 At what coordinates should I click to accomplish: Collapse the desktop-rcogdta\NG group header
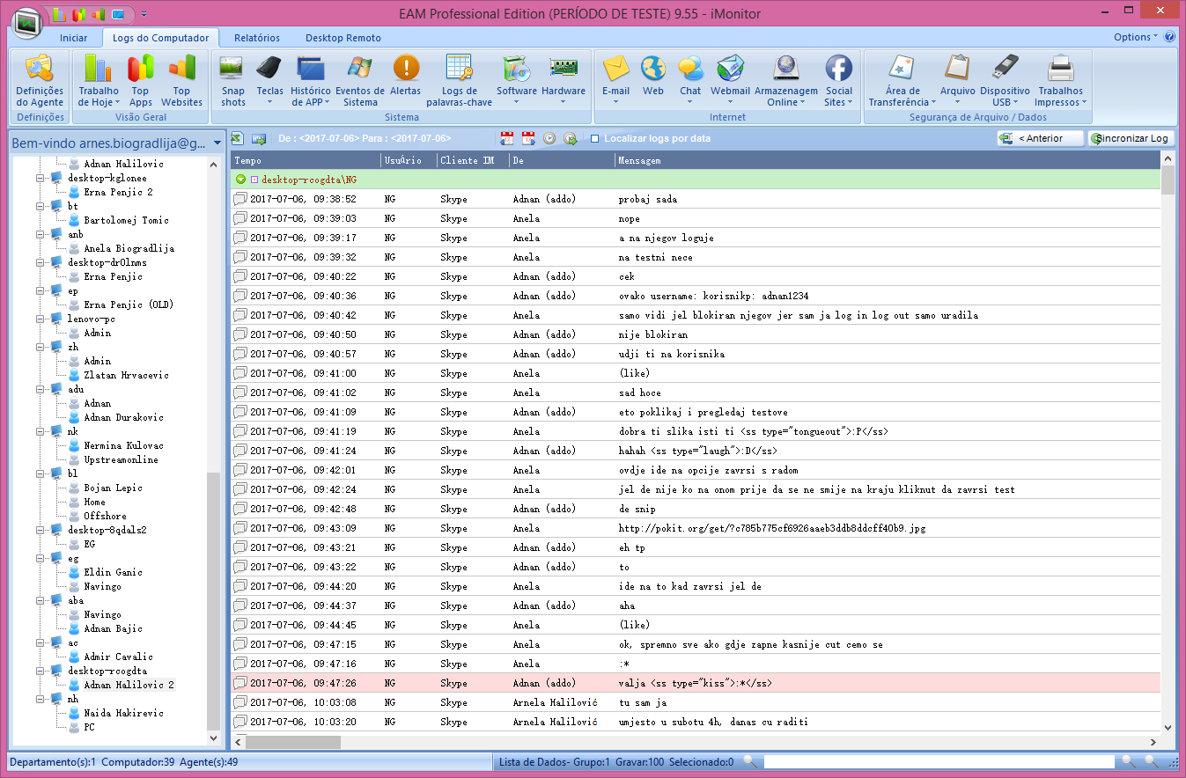(x=240, y=180)
